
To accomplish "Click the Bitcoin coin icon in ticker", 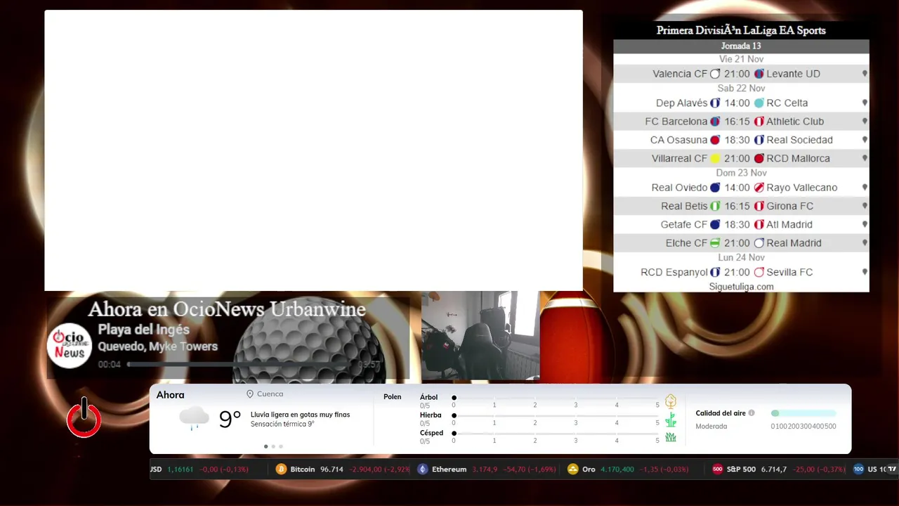I will tap(281, 469).
